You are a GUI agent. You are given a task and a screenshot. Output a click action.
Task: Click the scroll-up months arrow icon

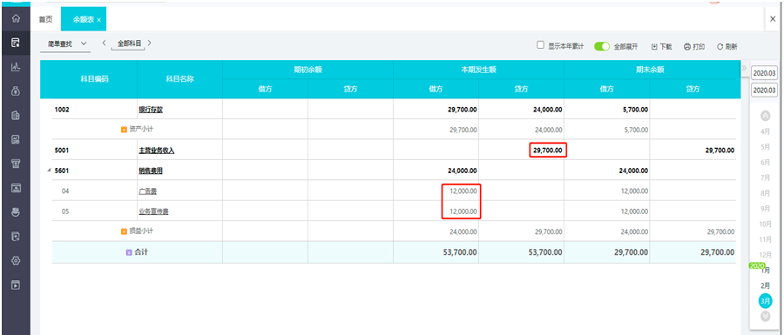[765, 116]
